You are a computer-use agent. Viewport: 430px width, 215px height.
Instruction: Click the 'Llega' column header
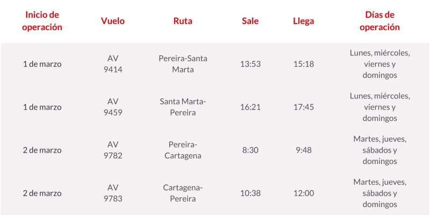point(304,21)
